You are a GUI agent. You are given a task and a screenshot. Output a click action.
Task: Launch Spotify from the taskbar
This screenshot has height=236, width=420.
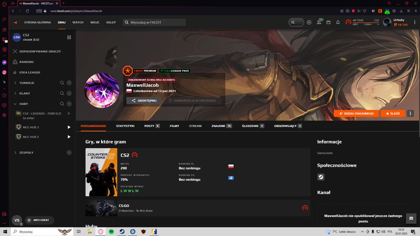click(111, 231)
